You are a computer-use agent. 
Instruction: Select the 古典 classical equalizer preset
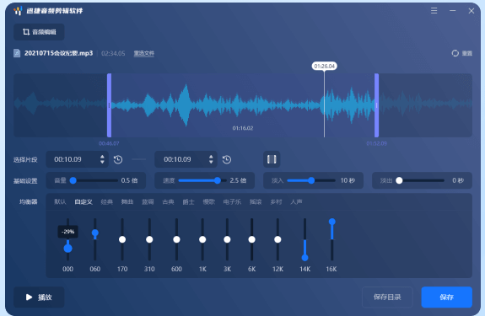[x=168, y=201]
